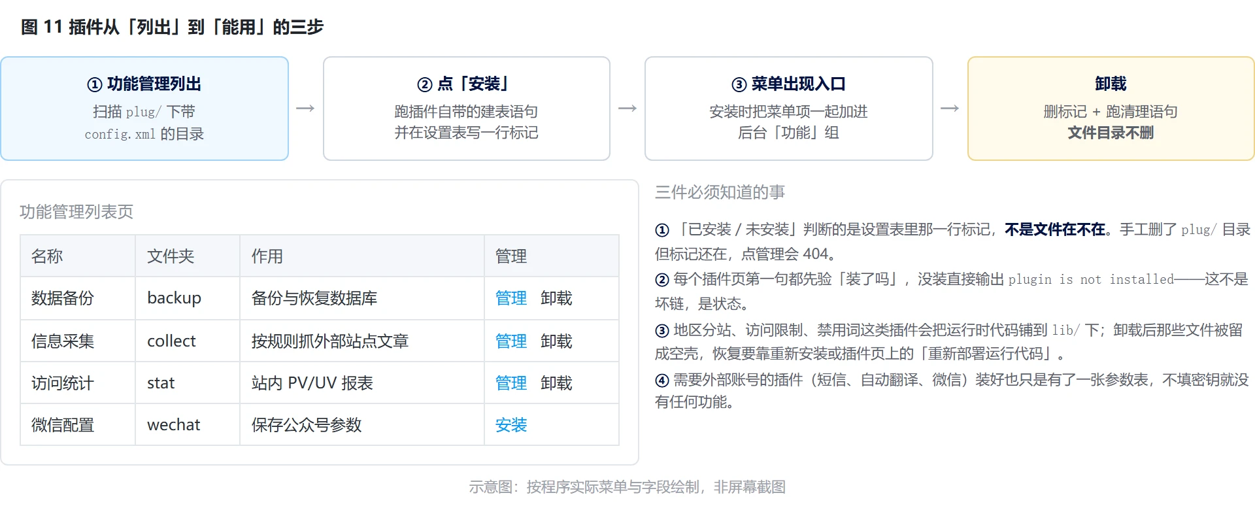
Task: Select the 信息采集 name cell
Action: [x=78, y=341]
